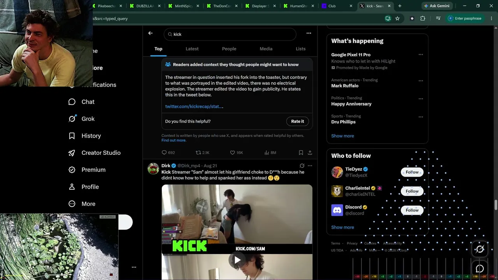Open Chrome extensions puzzle icon
Viewport: 498px width, 280px height.
(423, 18)
